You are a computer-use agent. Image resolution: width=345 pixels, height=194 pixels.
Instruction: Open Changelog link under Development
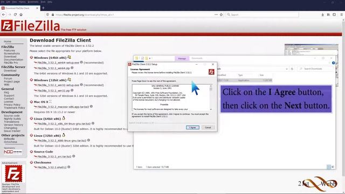(10, 128)
